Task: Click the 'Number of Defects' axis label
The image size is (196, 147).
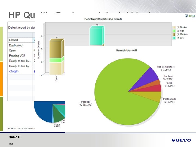Action: click(38, 50)
